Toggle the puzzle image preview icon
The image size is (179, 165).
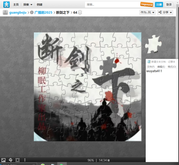[3, 160]
